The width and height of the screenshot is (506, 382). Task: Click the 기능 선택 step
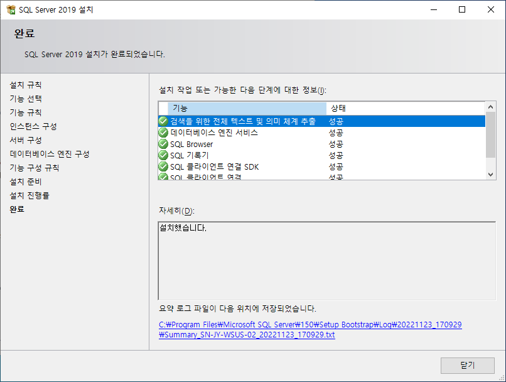[26, 99]
